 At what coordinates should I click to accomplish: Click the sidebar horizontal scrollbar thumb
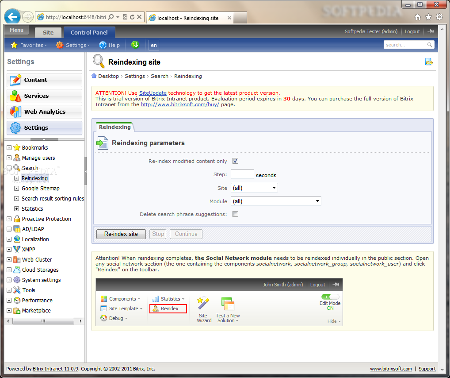43,321
